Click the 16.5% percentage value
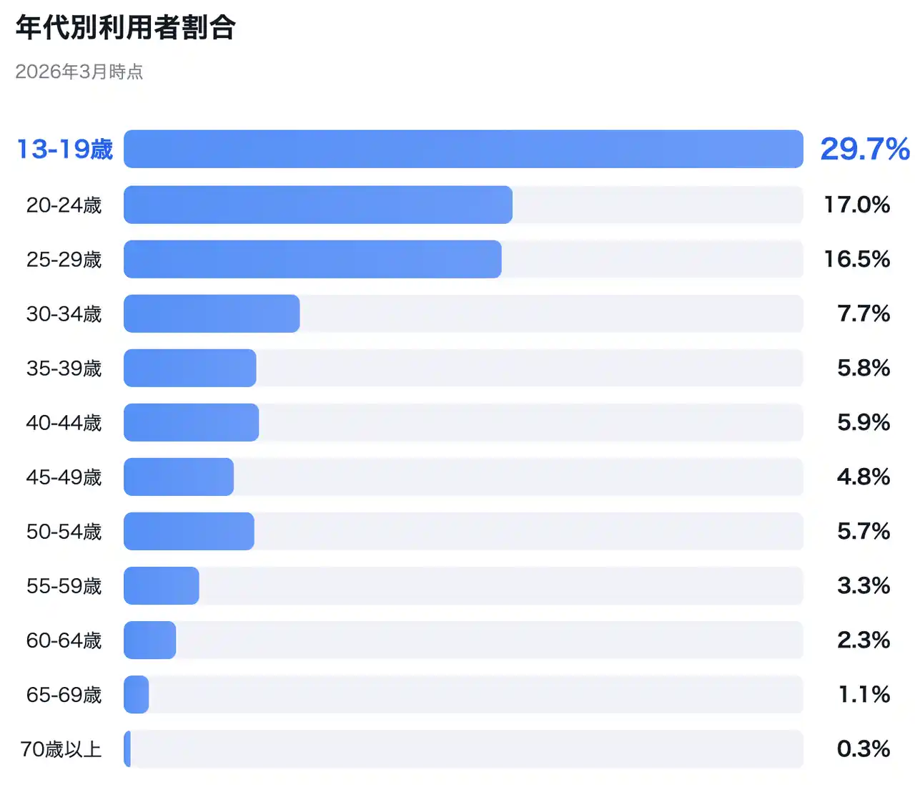Screen dimensions: 915x785 pyautogui.click(x=856, y=259)
